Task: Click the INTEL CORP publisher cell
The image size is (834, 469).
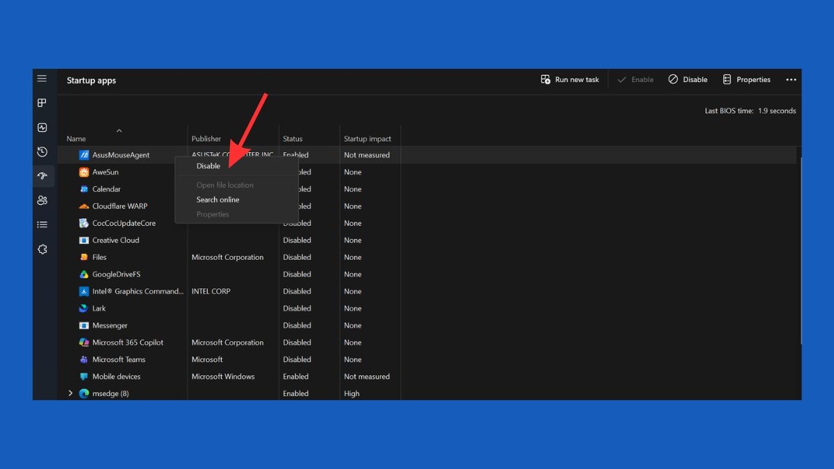Action: (x=211, y=291)
